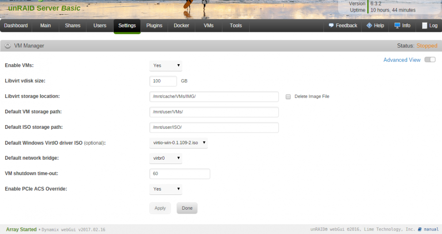This screenshot has height=234, width=442.
Task: Click the Apply button
Action: pyautogui.click(x=160, y=208)
